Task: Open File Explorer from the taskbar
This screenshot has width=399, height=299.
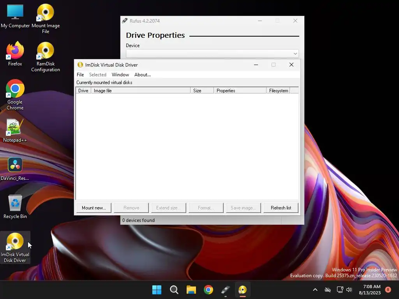Action: coord(191,290)
